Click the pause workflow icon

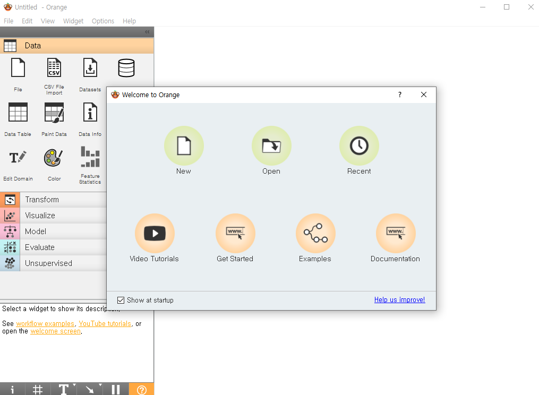[116, 389]
